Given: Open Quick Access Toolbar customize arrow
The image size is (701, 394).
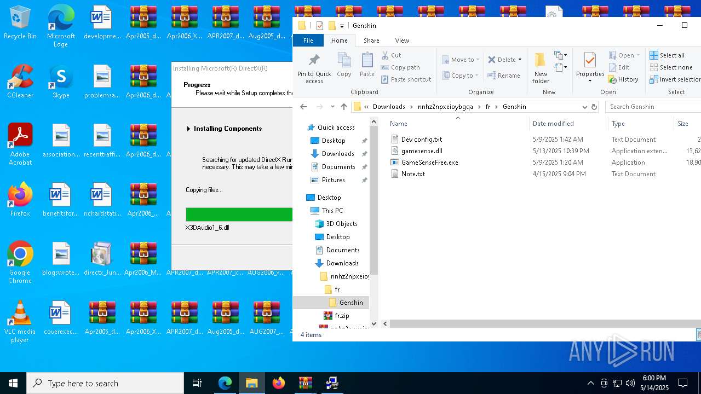Looking at the screenshot, I should [342, 26].
